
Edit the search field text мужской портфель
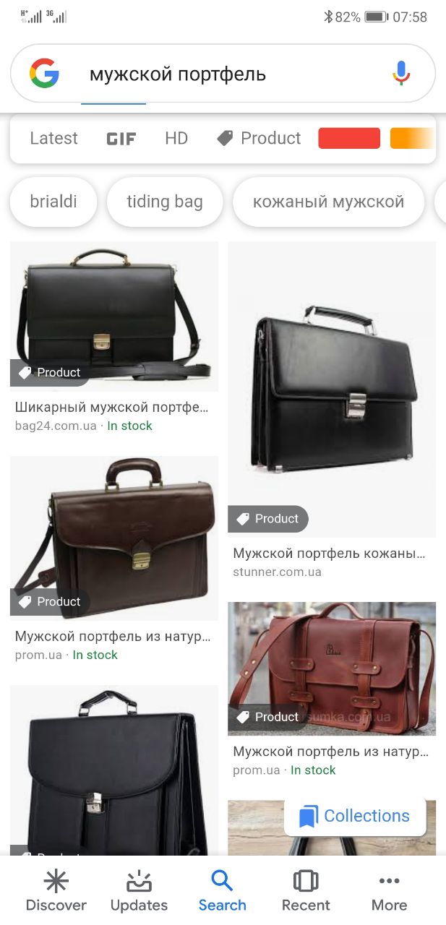point(178,74)
